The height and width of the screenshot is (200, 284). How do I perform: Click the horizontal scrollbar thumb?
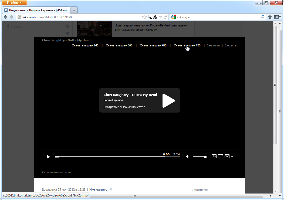click(x=177, y=196)
